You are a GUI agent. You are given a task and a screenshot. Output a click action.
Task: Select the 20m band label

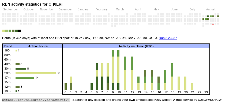tap(7, 73)
